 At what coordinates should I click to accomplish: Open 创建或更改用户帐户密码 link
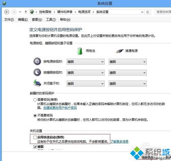pyautogui.click(x=60, y=108)
